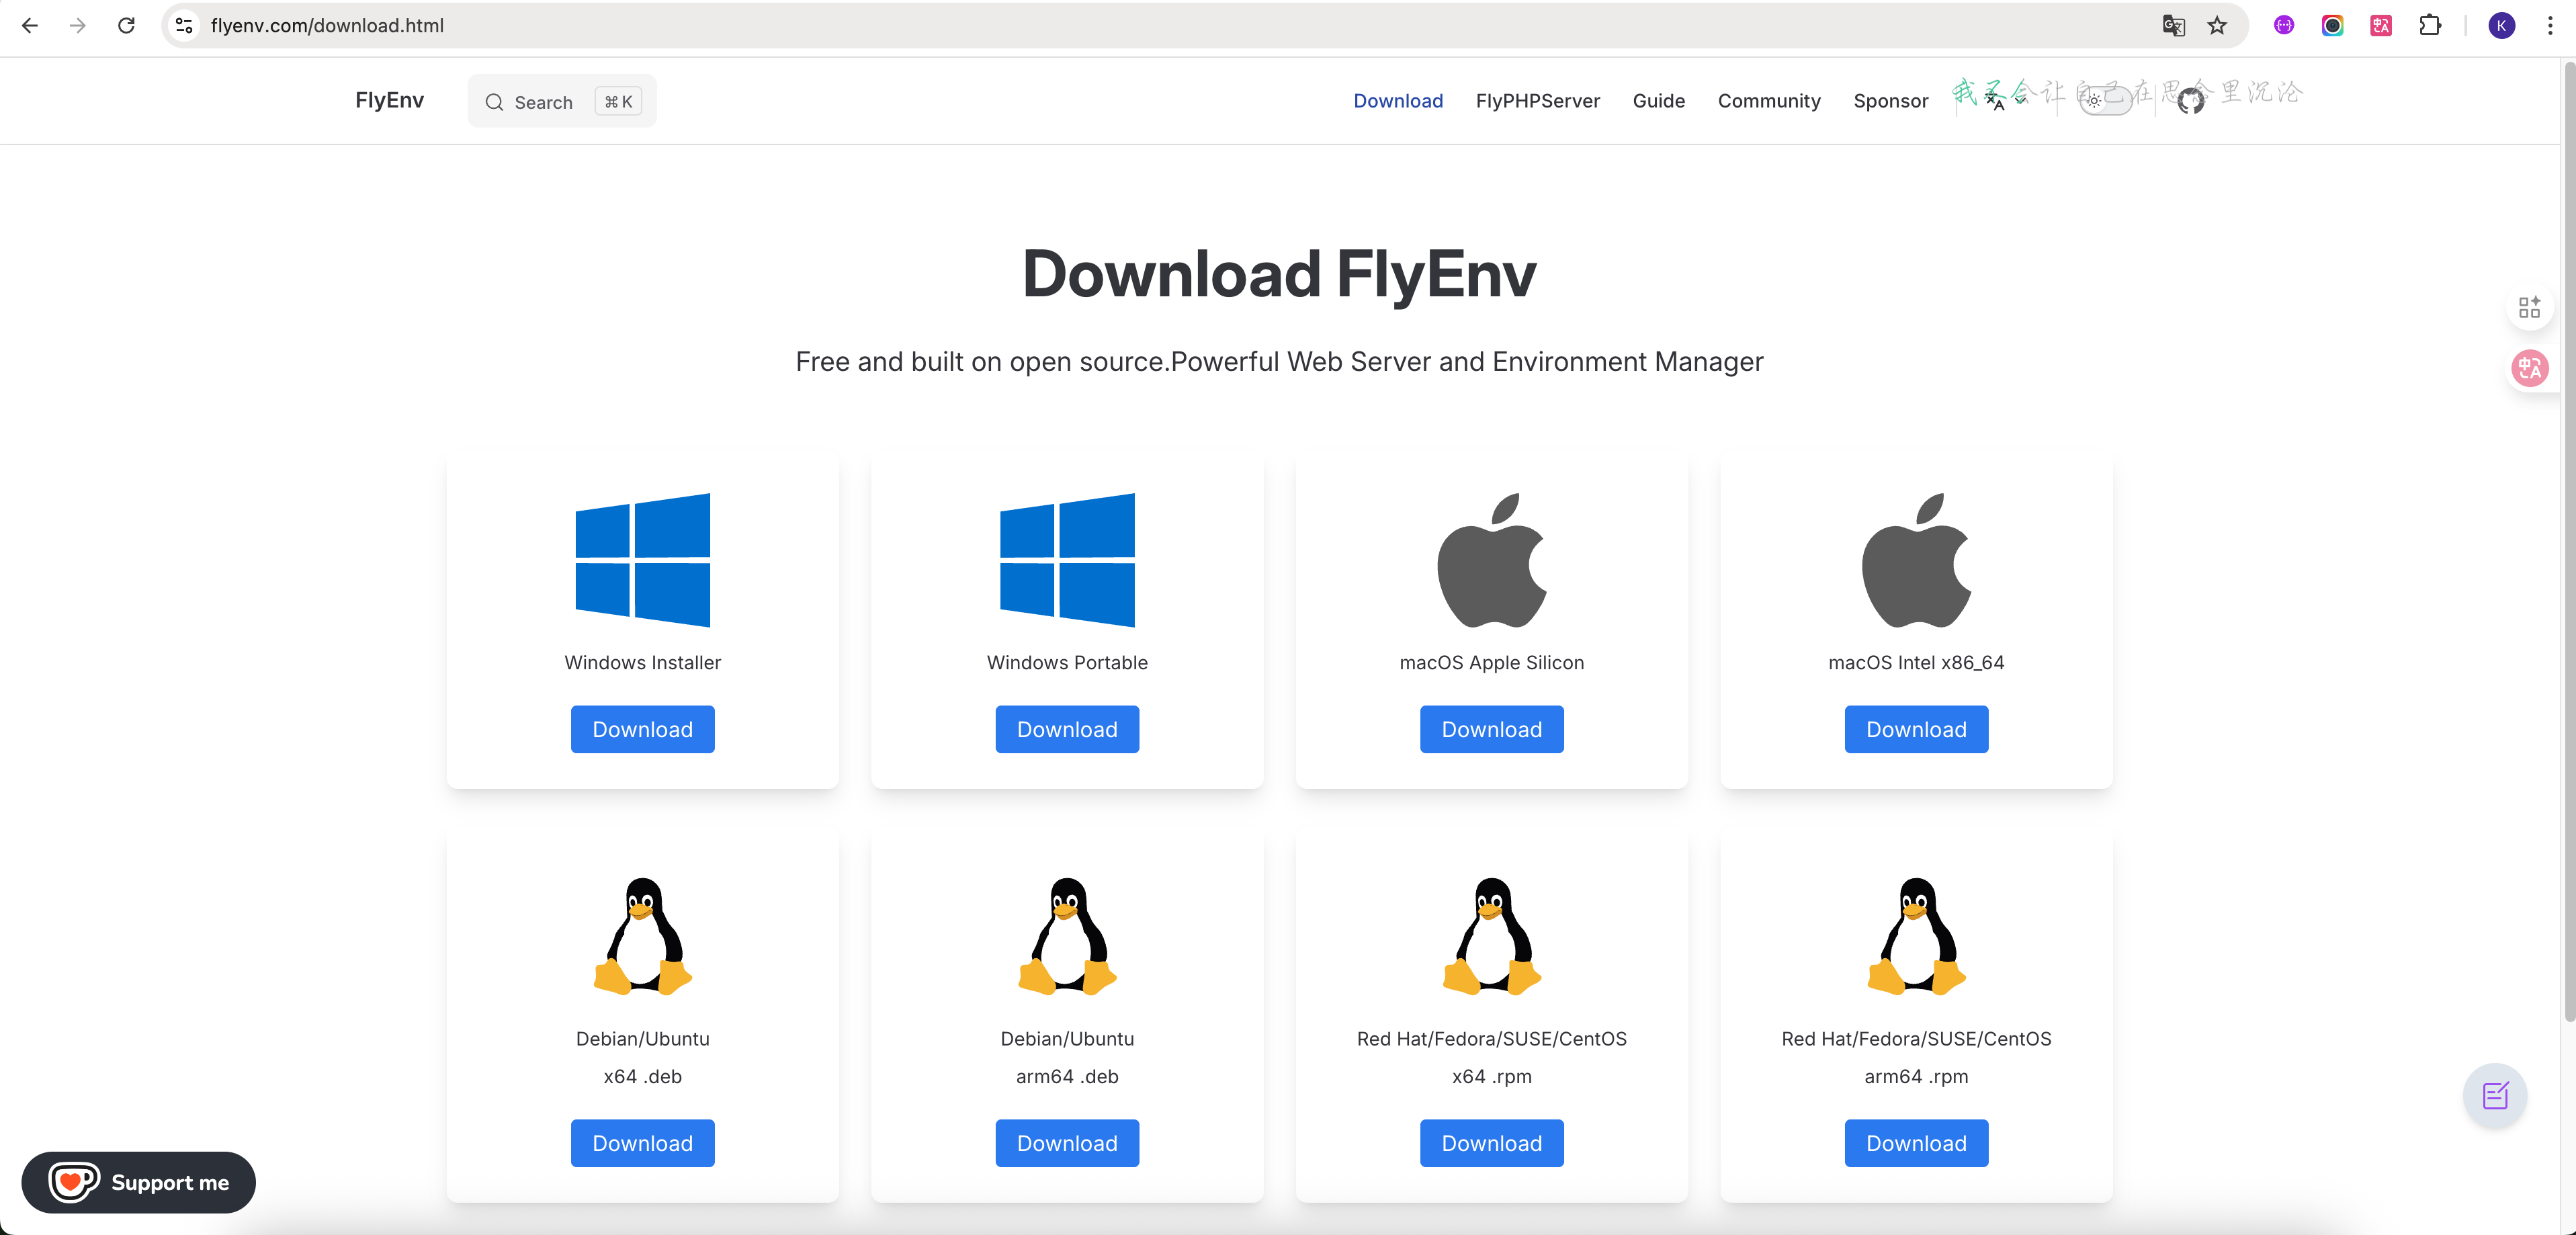Open the browser extensions puzzle icon
Viewport: 2576px width, 1235px height.
[x=2430, y=26]
